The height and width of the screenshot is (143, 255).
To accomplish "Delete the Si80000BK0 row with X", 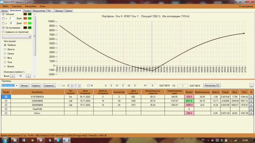I will [251, 105].
